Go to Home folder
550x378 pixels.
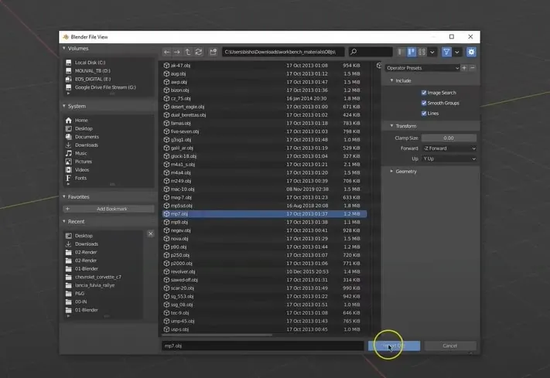[x=108, y=121]
